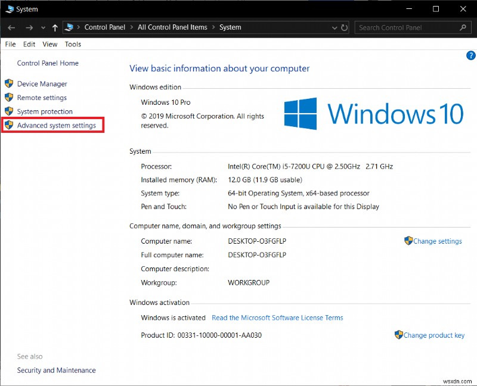Click the blue help question mark icon
477x386 pixels.
pyautogui.click(x=470, y=55)
